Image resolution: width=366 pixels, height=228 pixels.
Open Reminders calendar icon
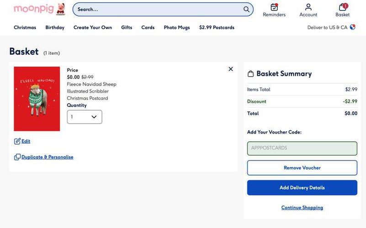274,7
